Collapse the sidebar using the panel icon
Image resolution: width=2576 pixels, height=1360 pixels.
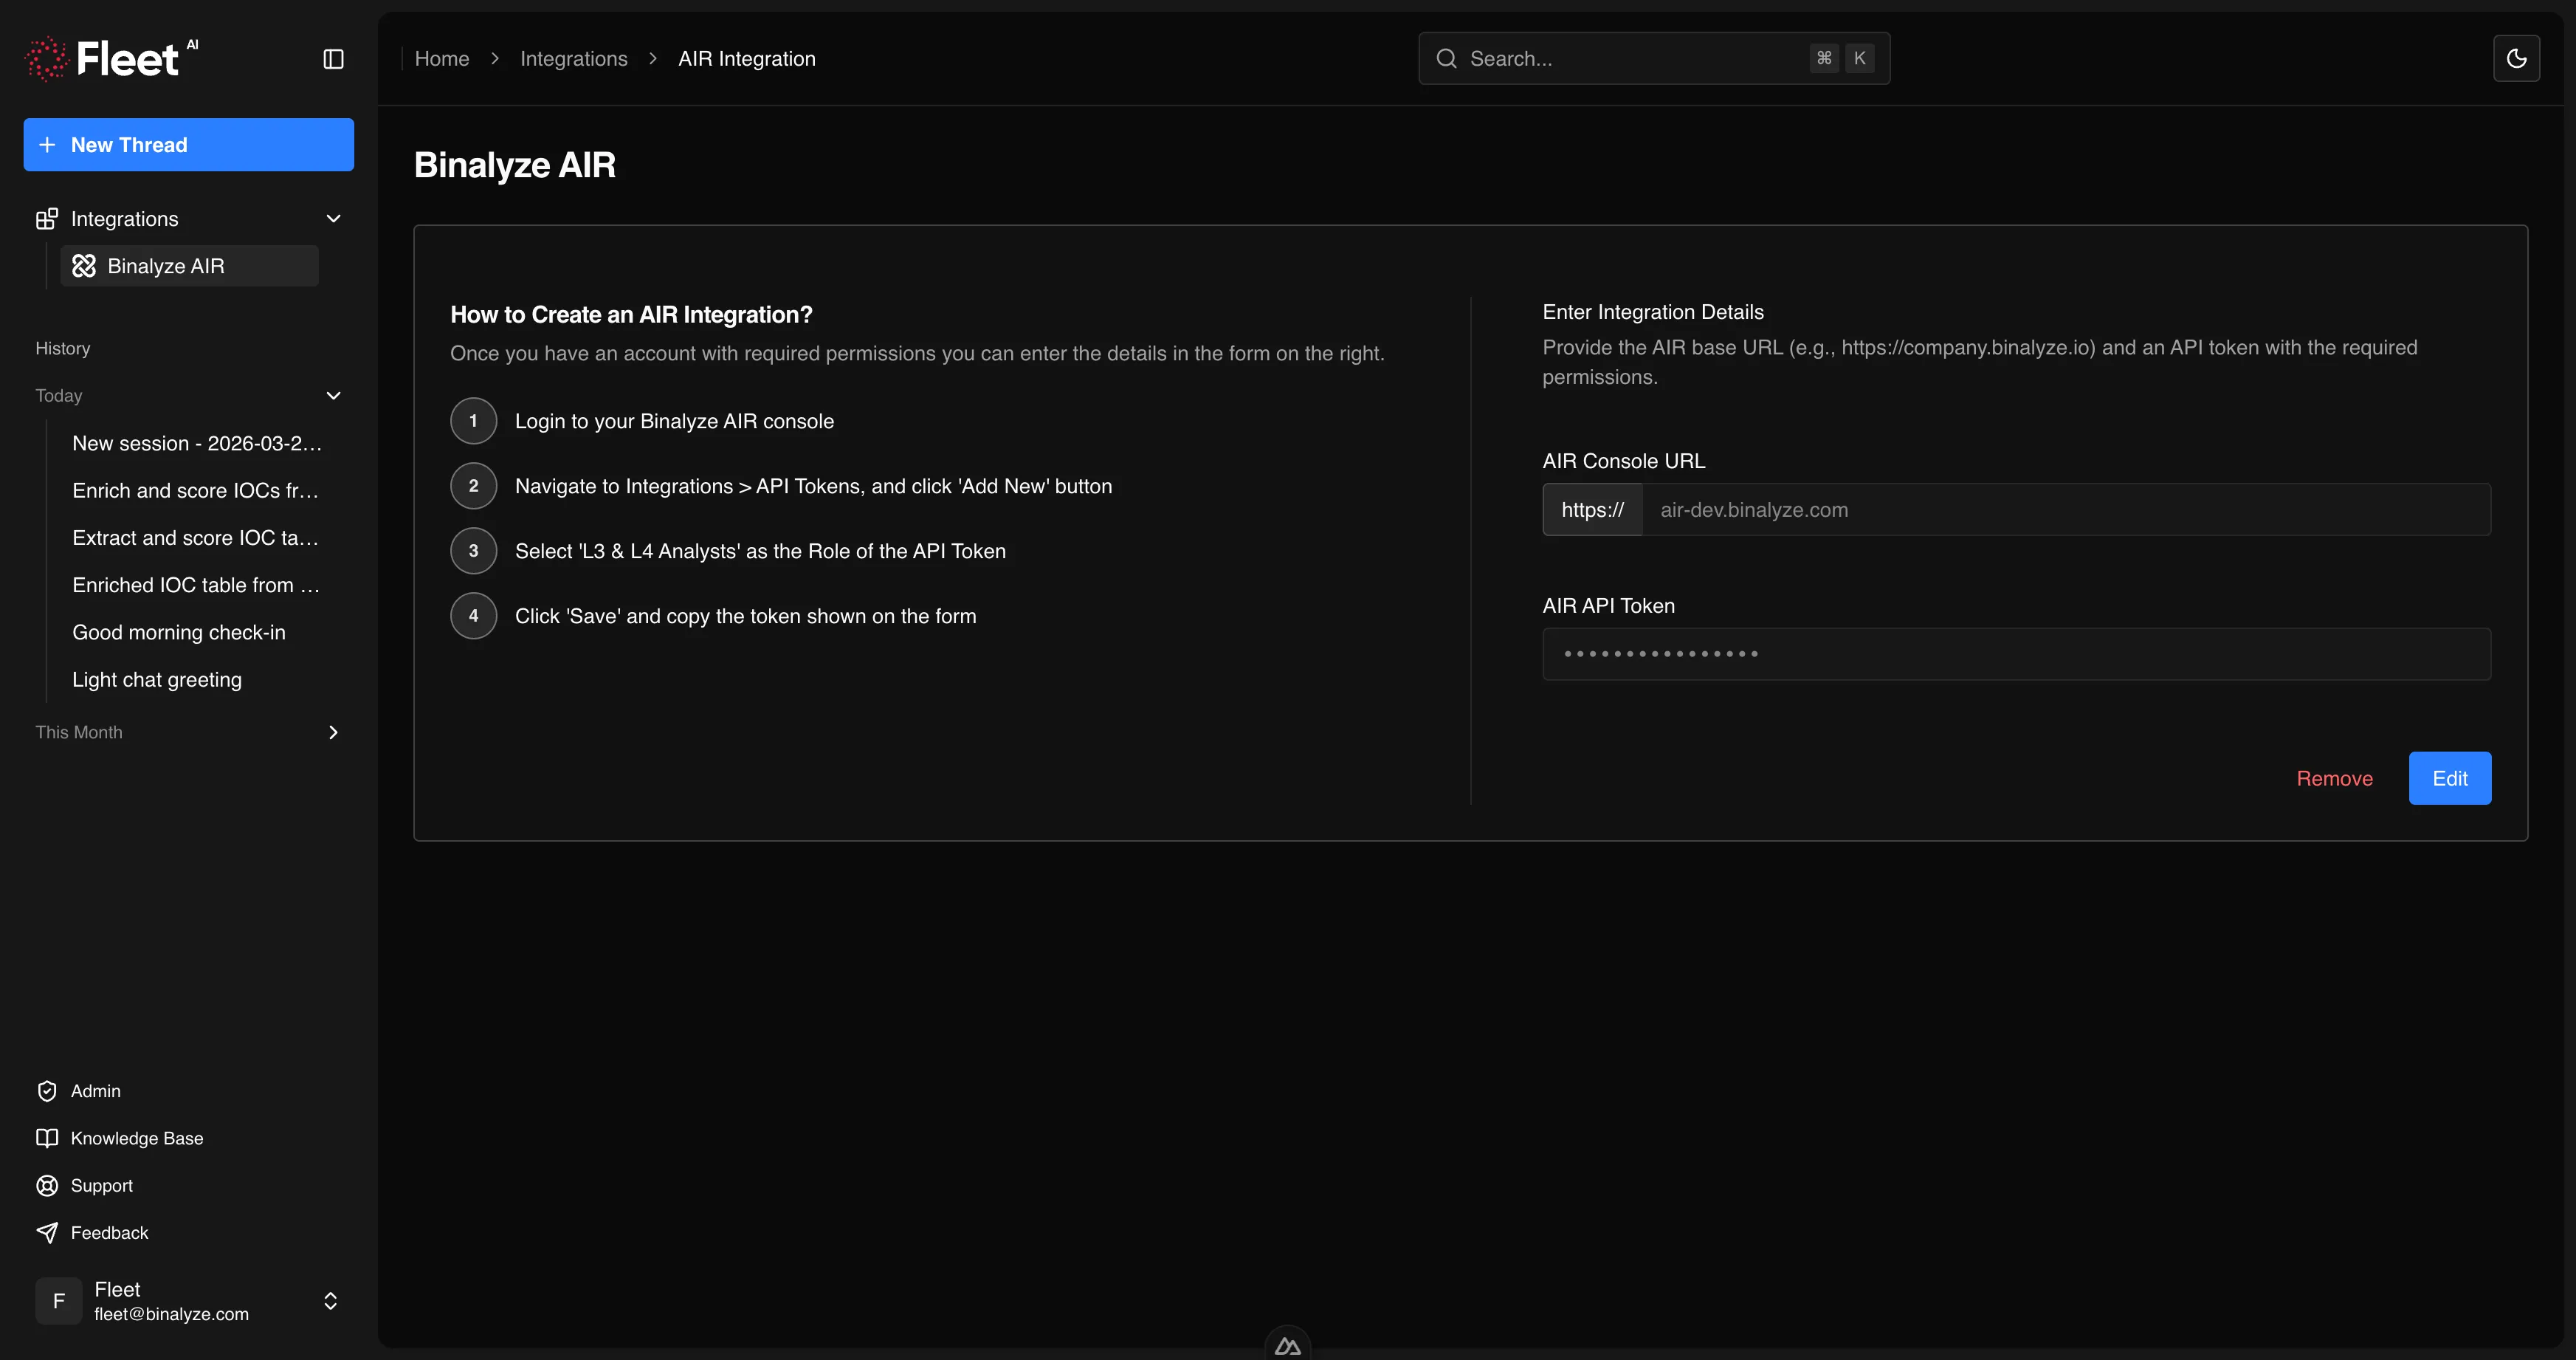[333, 58]
